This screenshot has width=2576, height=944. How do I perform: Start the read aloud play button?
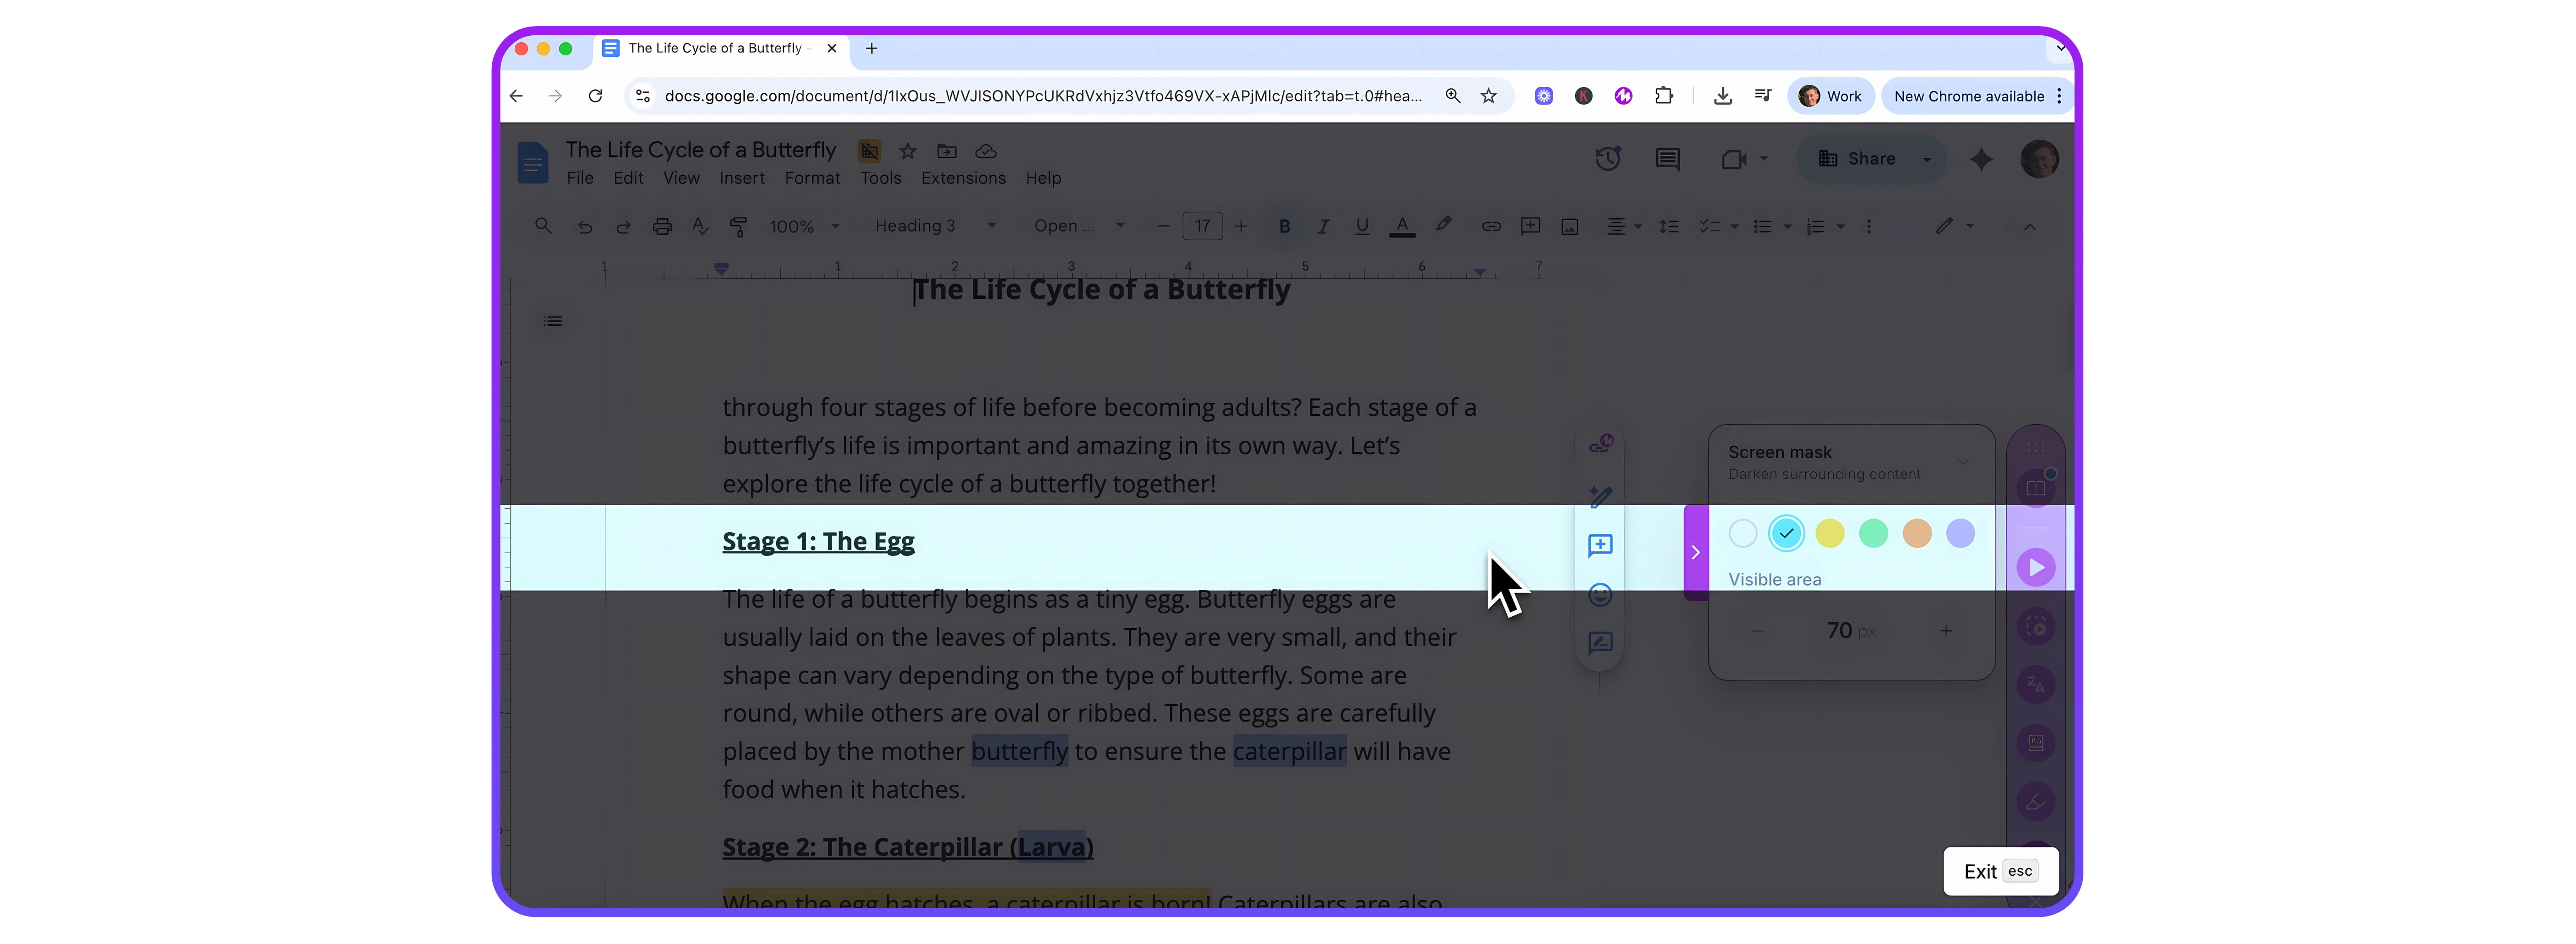pyautogui.click(x=2036, y=567)
